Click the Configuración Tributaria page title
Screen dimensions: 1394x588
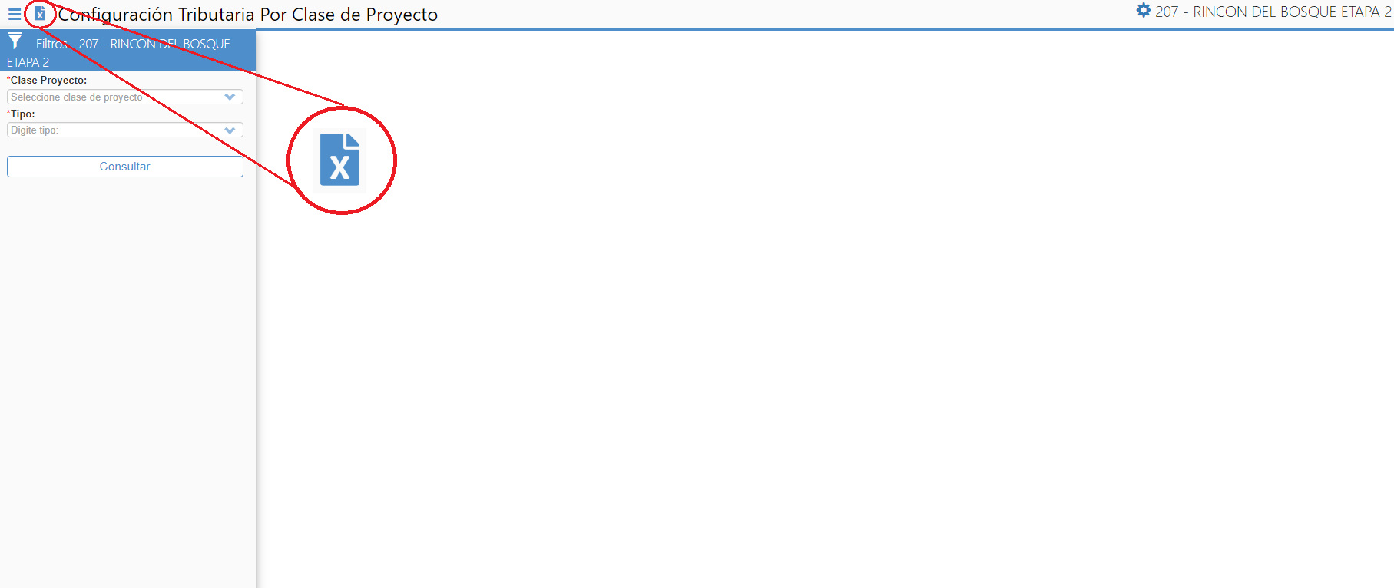(x=248, y=15)
